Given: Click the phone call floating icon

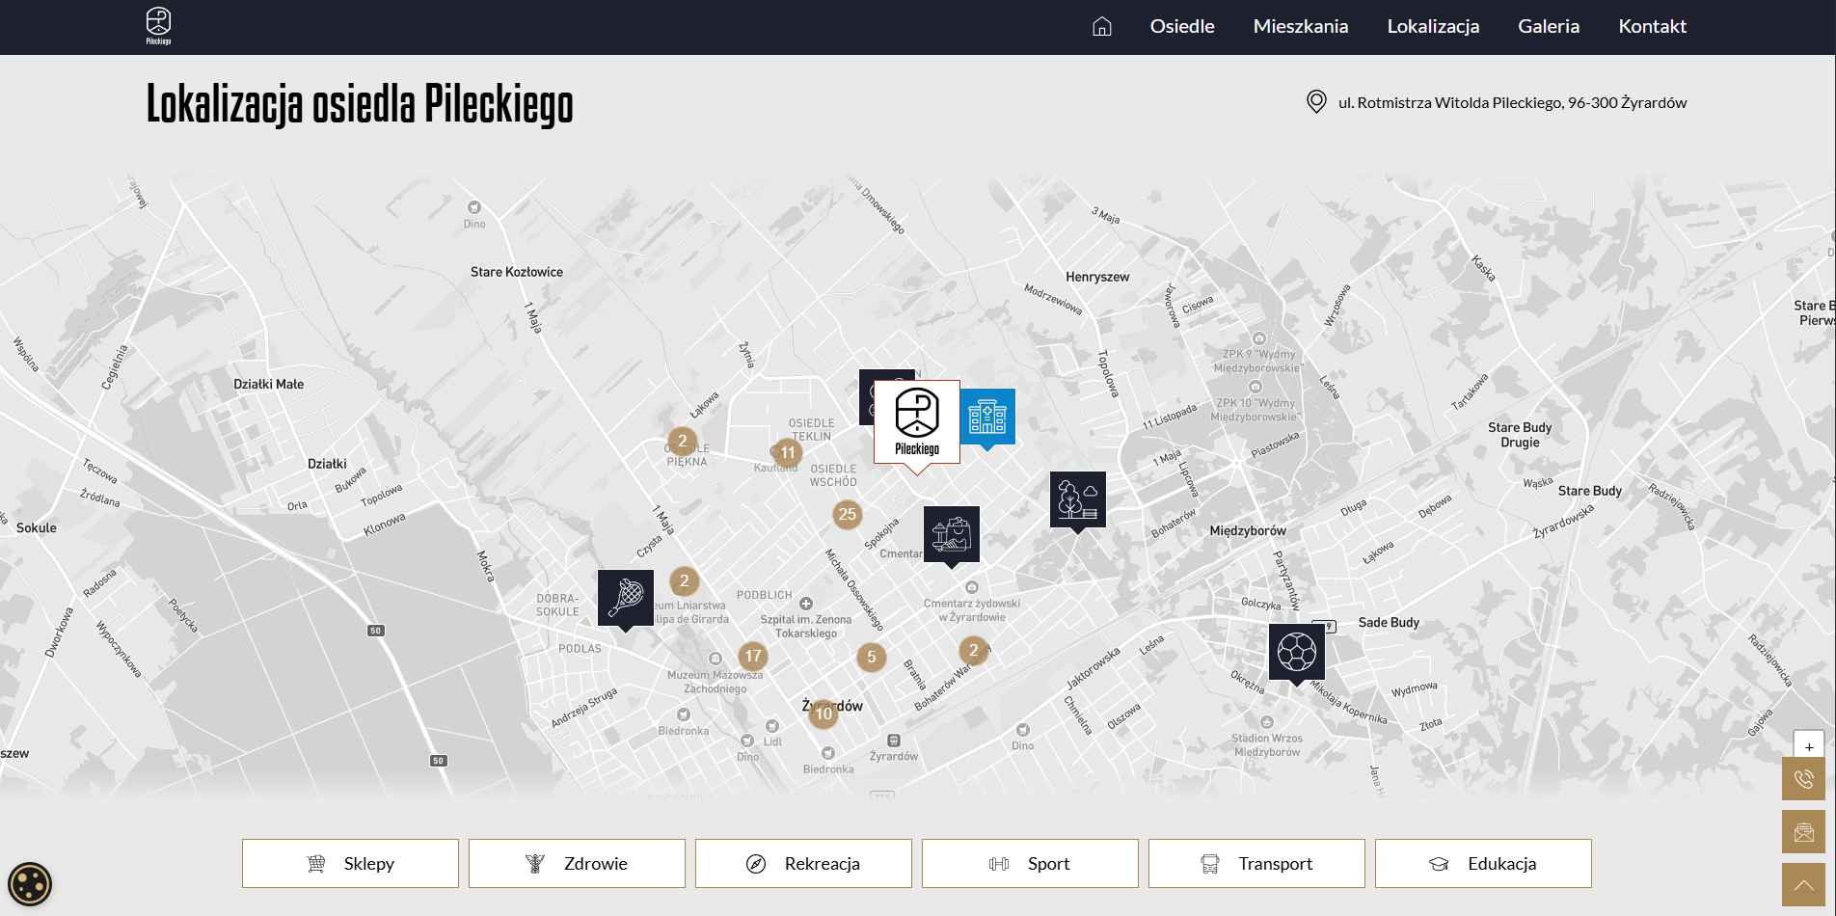Looking at the screenshot, I should click(1803, 779).
